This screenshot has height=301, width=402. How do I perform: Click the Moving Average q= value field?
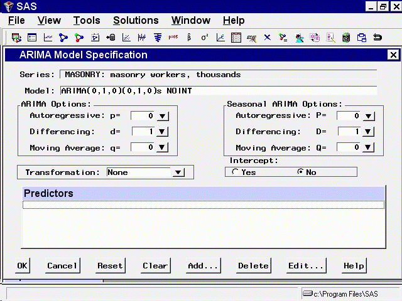[x=143, y=147]
